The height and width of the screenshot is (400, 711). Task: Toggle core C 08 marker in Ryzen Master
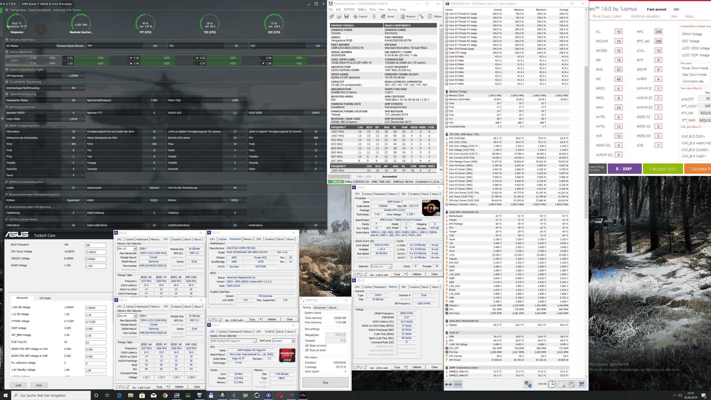(x=264, y=64)
